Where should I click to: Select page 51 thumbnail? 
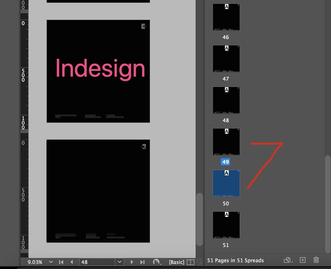(x=226, y=225)
